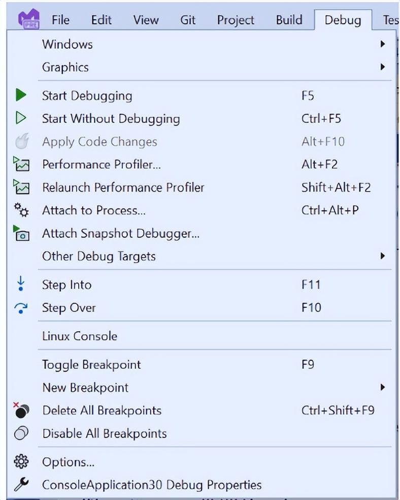Click the Ctrl+F5 shortcut text
This screenshot has height=500, width=400.
click(x=321, y=118)
